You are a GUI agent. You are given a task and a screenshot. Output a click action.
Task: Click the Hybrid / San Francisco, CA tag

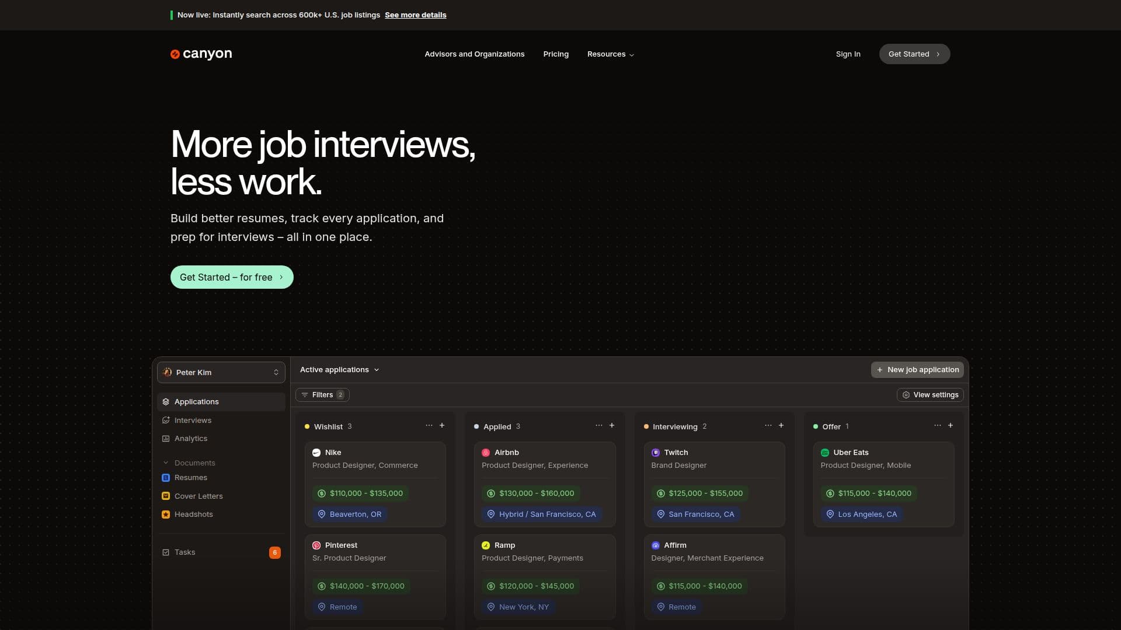542,514
